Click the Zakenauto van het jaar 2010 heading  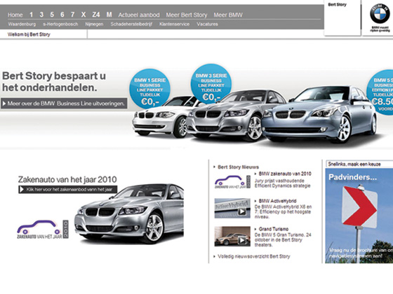67,179
